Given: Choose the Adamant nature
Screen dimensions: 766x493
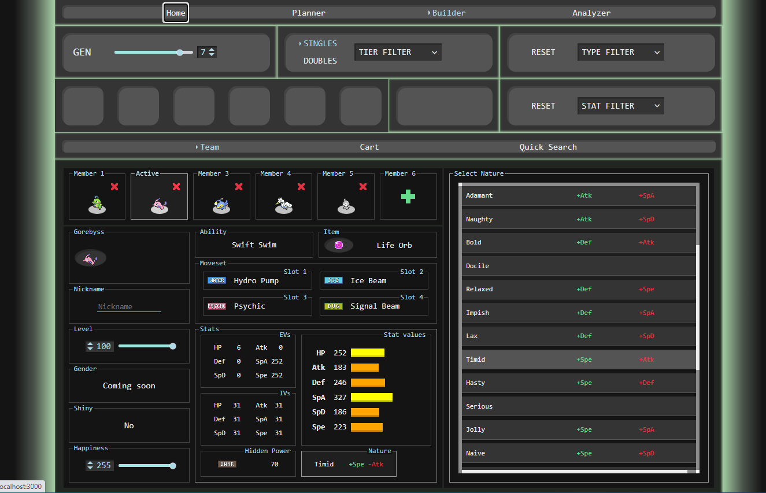Looking at the screenshot, I should tap(579, 195).
